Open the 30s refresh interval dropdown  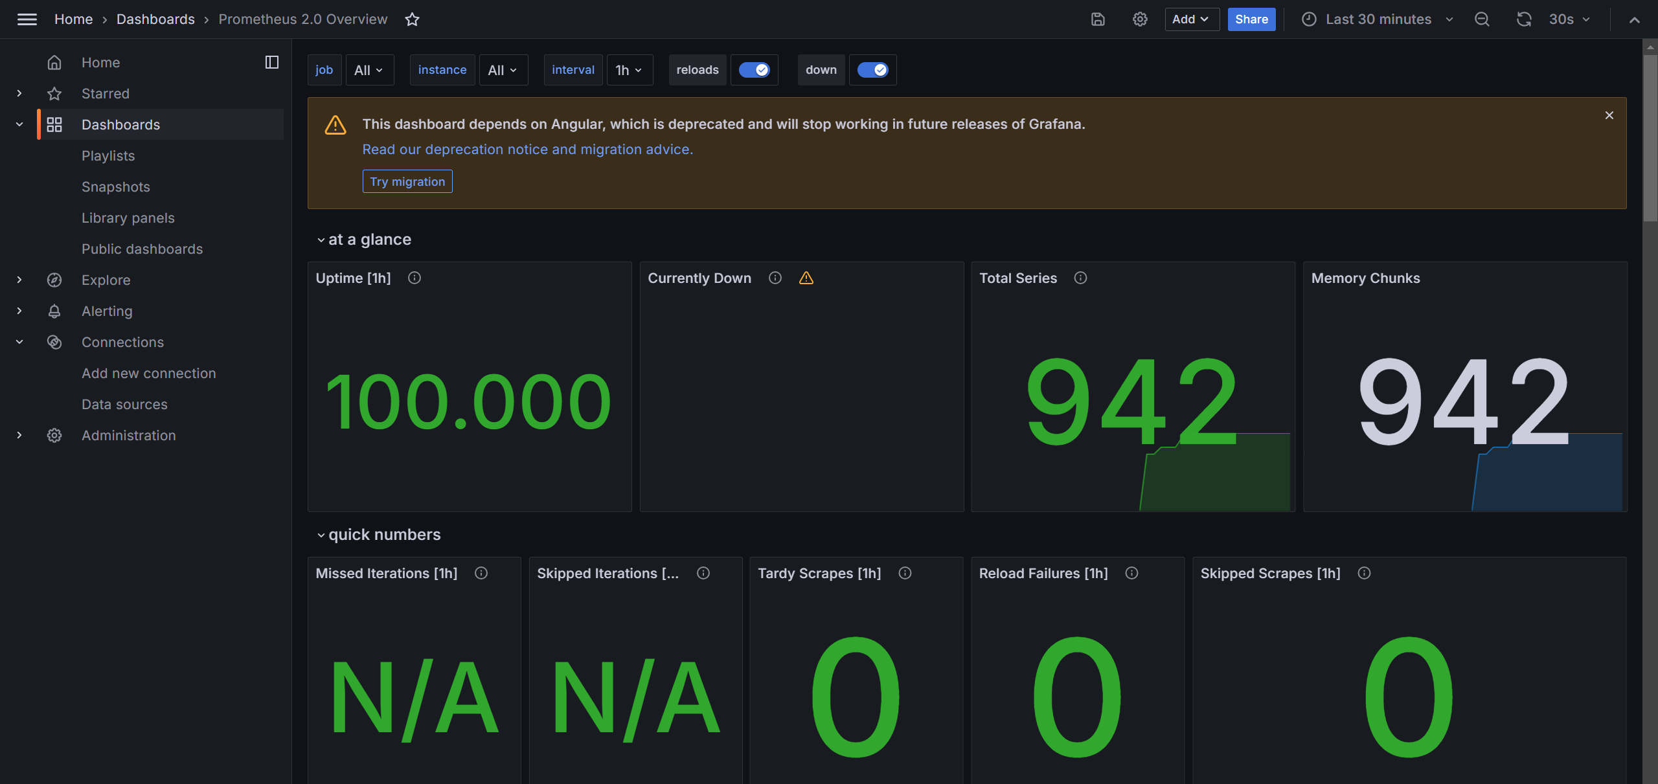point(1569,19)
